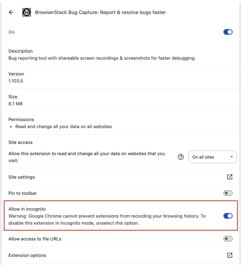The height and width of the screenshot is (265, 241).
Task: Turn off the extension's main On switch
Action: 228,32
